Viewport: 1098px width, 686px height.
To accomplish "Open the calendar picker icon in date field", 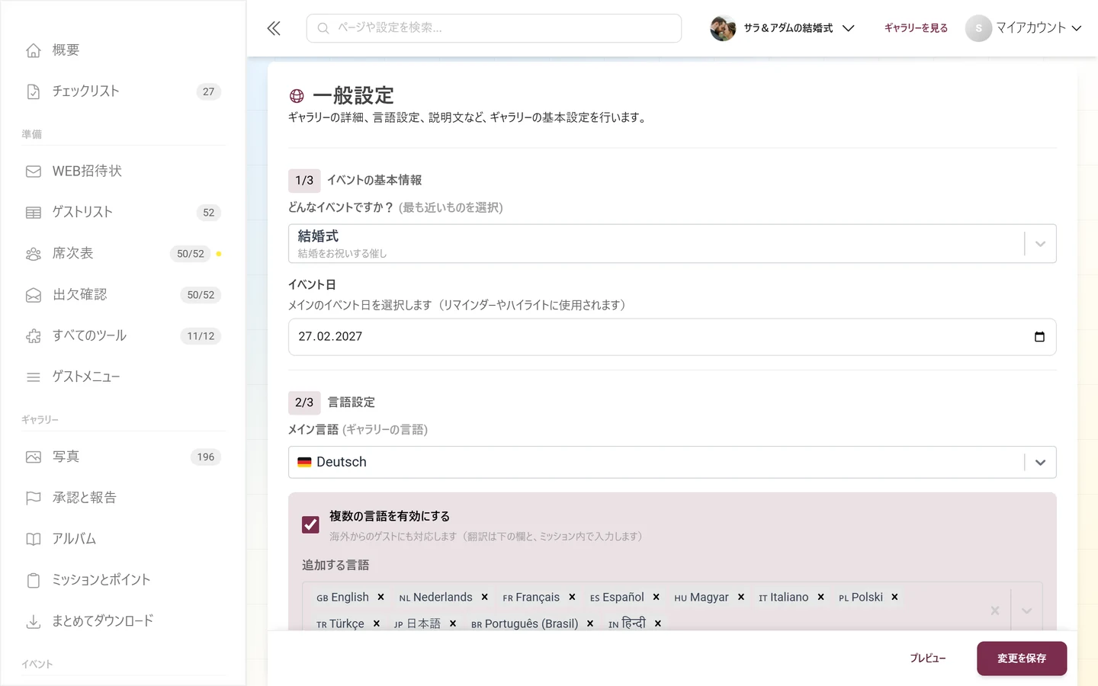I will [1039, 337].
